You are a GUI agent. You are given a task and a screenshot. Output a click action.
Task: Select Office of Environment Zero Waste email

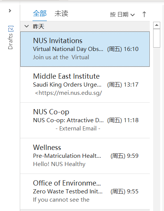[x=85, y=192]
